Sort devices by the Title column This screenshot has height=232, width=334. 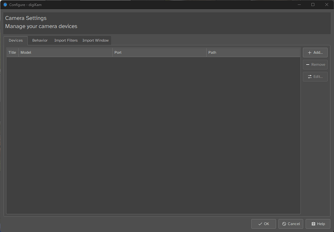point(12,52)
